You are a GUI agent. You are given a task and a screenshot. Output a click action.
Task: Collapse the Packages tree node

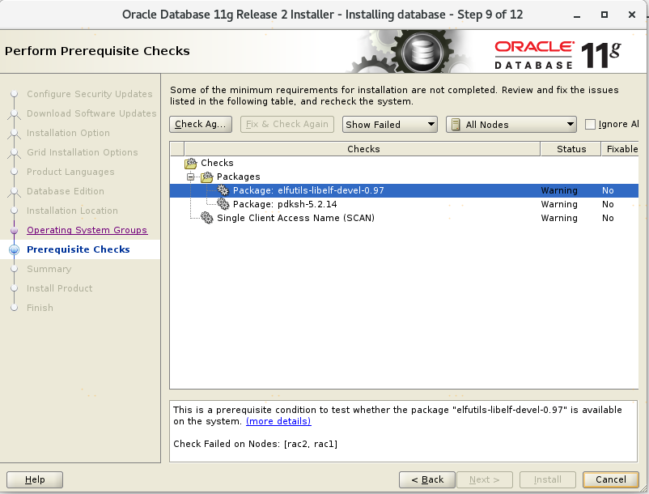pyautogui.click(x=192, y=177)
